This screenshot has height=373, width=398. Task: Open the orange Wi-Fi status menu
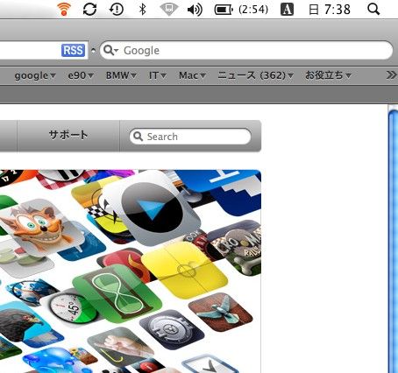click(x=64, y=9)
